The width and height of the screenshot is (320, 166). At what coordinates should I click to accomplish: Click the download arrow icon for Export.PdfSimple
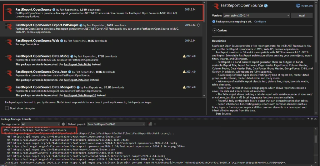pos(198,25)
